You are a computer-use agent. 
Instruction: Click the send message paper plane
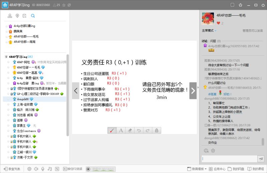pyautogui.click(x=261, y=159)
